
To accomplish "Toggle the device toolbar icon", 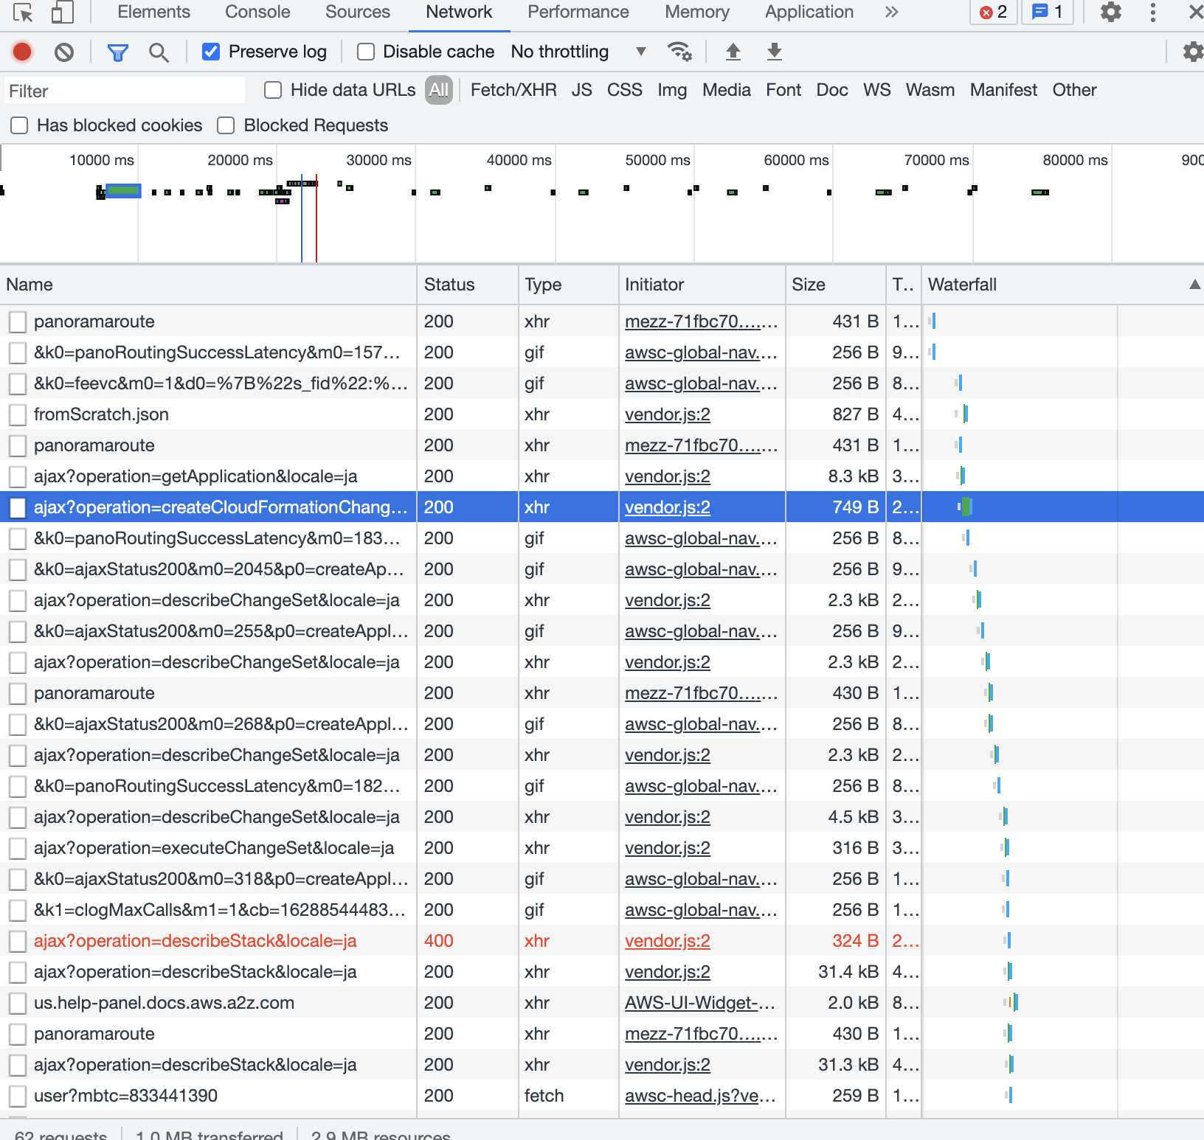I will pos(62,13).
